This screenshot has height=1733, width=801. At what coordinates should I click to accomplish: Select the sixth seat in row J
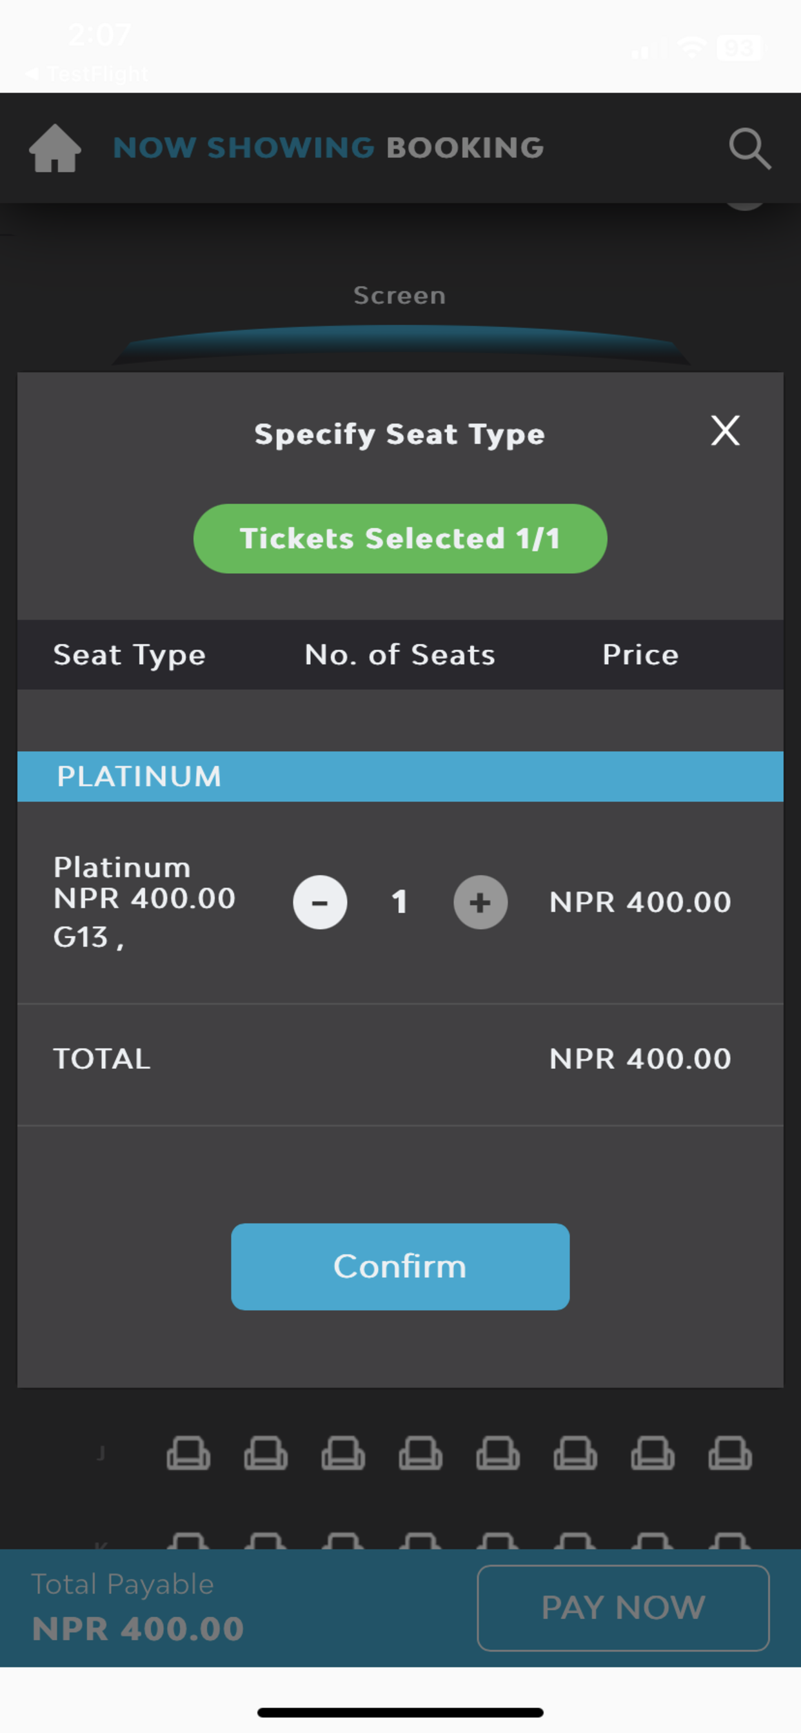pyautogui.click(x=575, y=1453)
